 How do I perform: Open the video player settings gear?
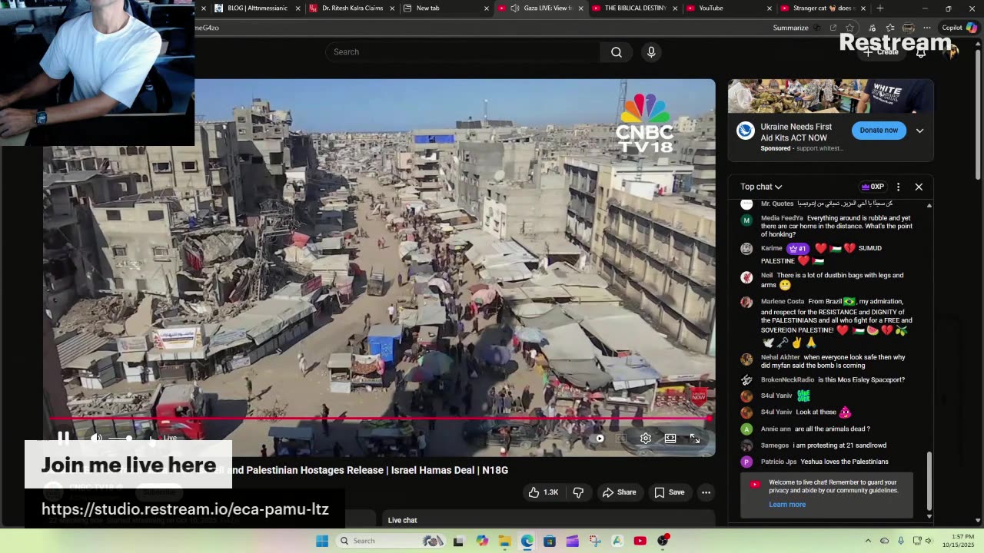[x=646, y=439]
